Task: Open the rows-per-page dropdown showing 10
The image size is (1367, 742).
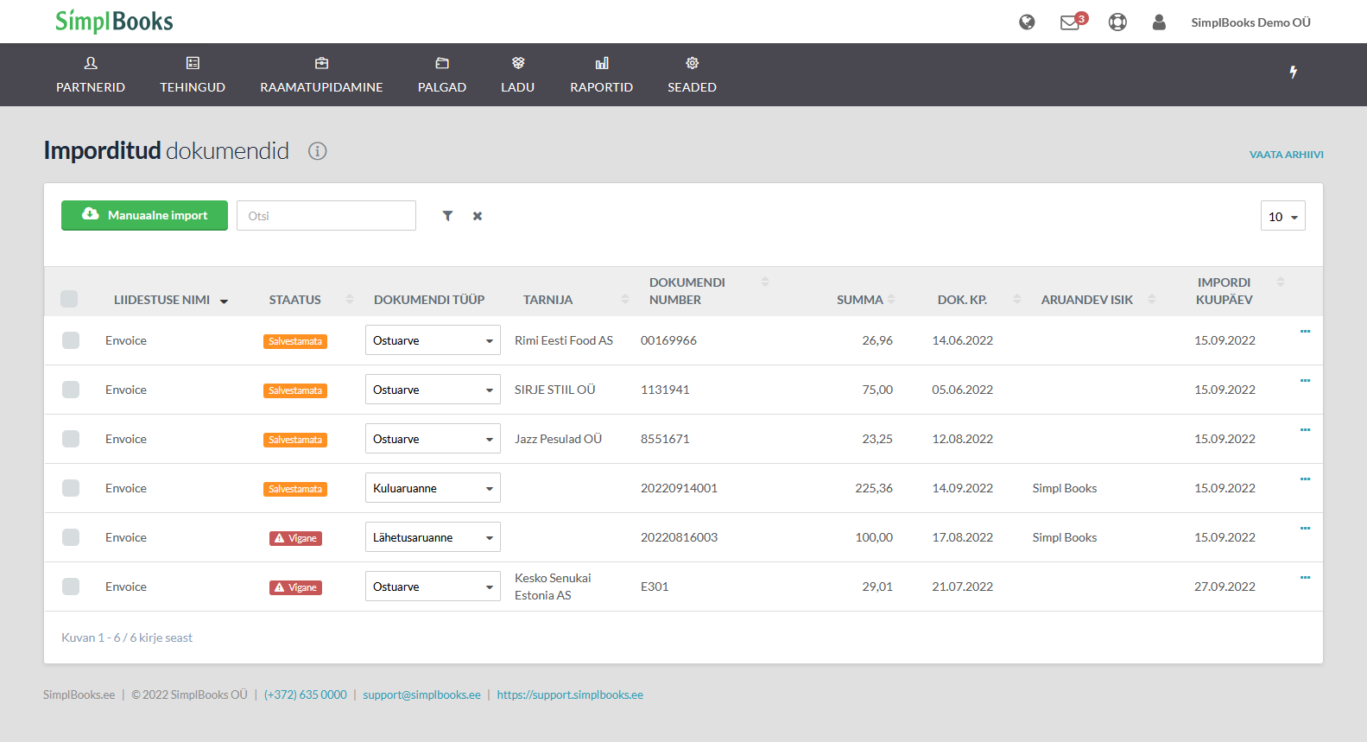Action: [x=1282, y=216]
